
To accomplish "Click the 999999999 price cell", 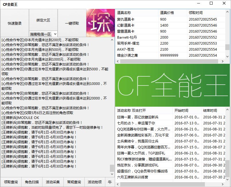I will pyautogui.click(x=173, y=55).
